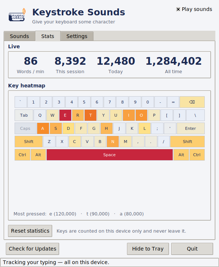Click the Z key in heatmap
The width and height of the screenshot is (219, 267).
[x=49, y=142]
